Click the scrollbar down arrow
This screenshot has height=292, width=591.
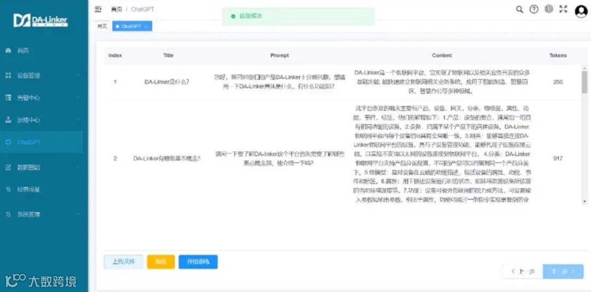coord(584,202)
